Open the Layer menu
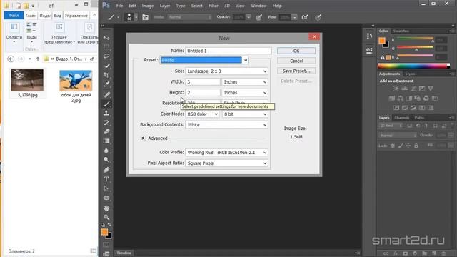Screen dimensions: 457x257 click(x=165, y=6)
